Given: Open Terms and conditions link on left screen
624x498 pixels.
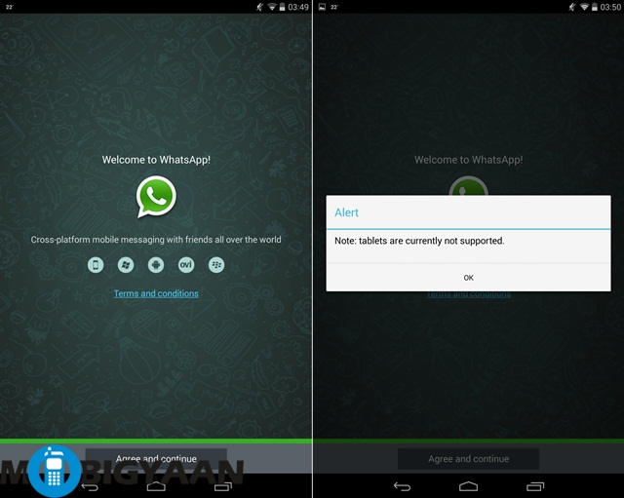Looking at the screenshot, I should coord(156,293).
